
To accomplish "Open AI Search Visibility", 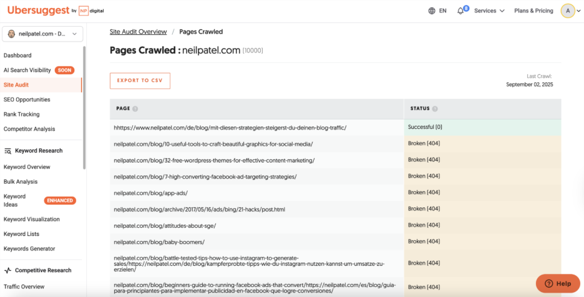I will point(27,70).
